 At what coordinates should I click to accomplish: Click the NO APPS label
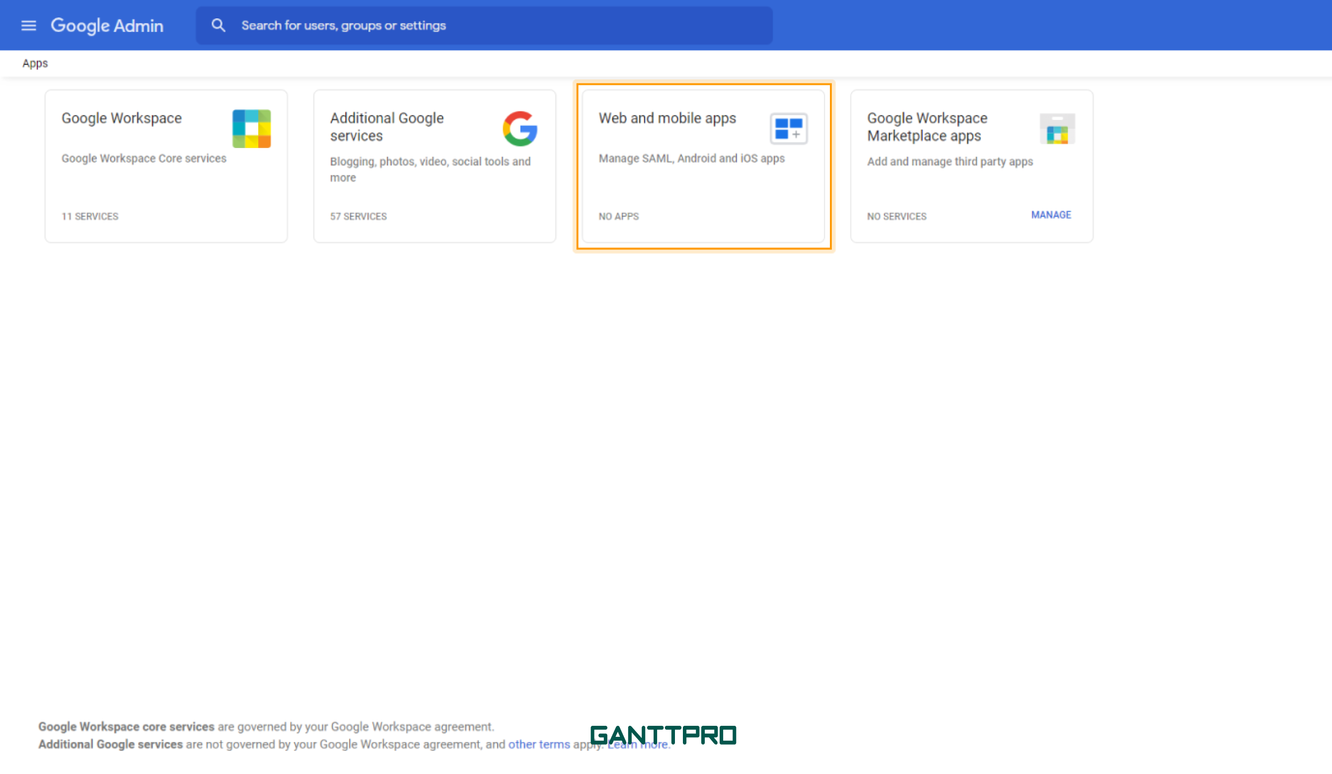point(618,216)
